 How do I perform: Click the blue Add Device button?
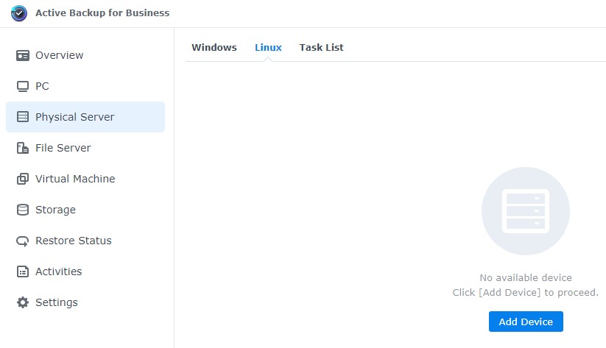[x=526, y=322]
